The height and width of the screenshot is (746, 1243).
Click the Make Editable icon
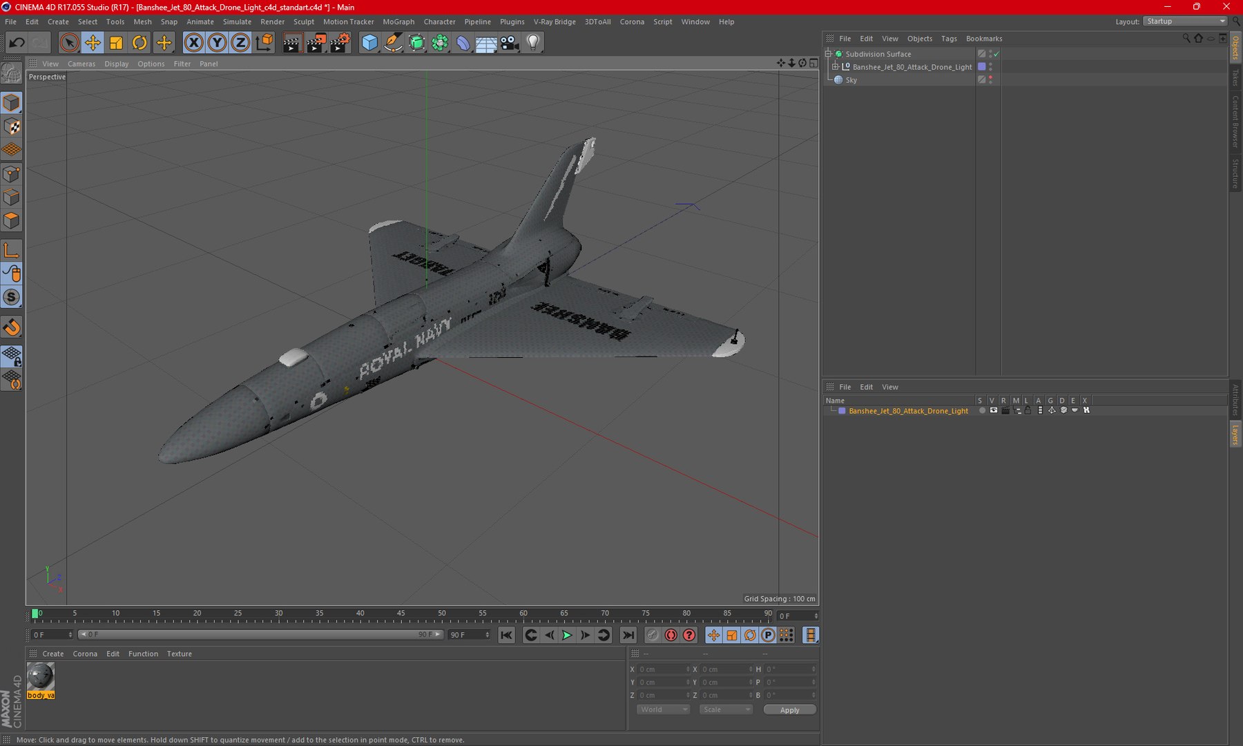[12, 73]
